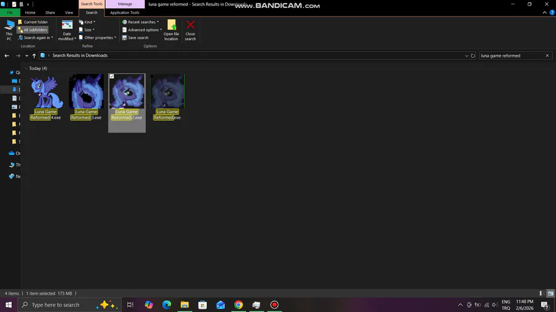Open the recent locations dropdown arrow
The height and width of the screenshot is (312, 556).
point(27,55)
